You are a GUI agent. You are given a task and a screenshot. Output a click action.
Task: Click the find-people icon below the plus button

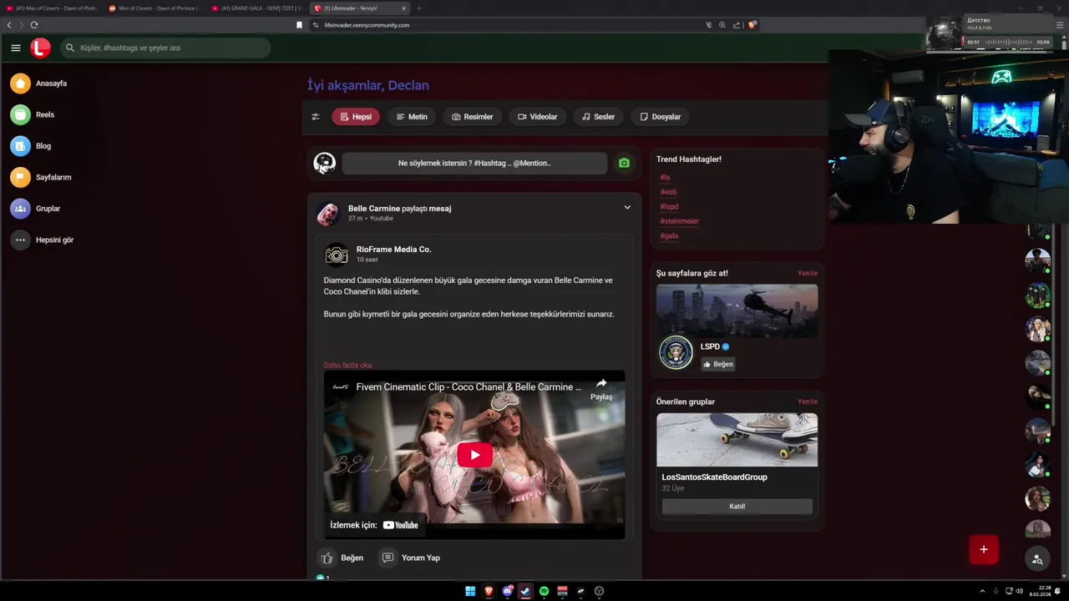pyautogui.click(x=1037, y=559)
